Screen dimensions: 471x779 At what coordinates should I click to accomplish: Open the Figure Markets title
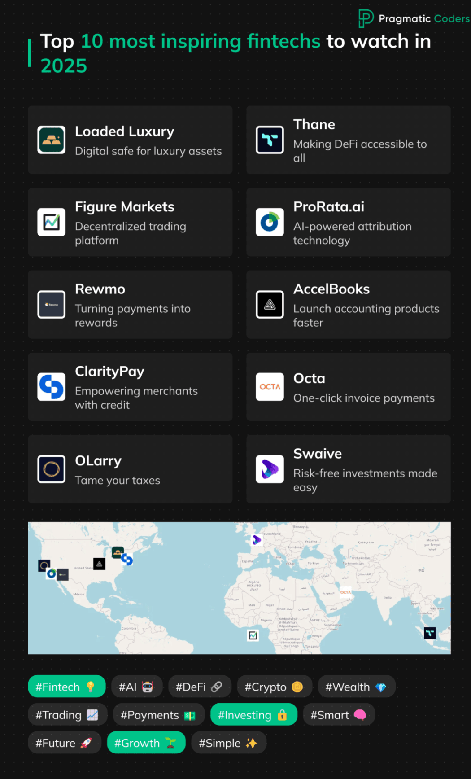click(x=125, y=207)
